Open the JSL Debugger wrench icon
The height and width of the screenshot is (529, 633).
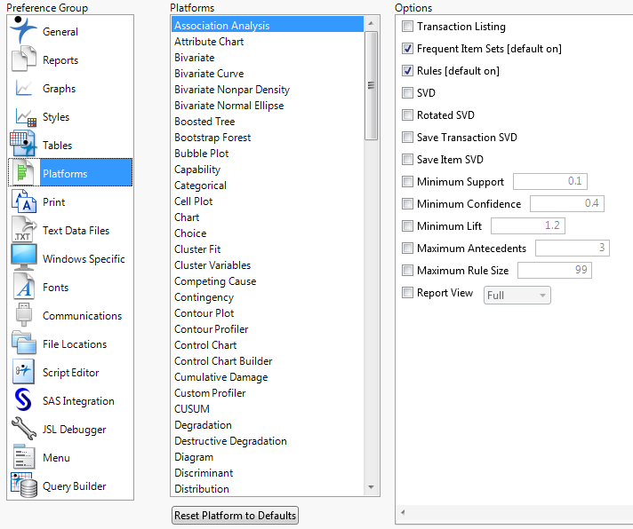point(23,429)
